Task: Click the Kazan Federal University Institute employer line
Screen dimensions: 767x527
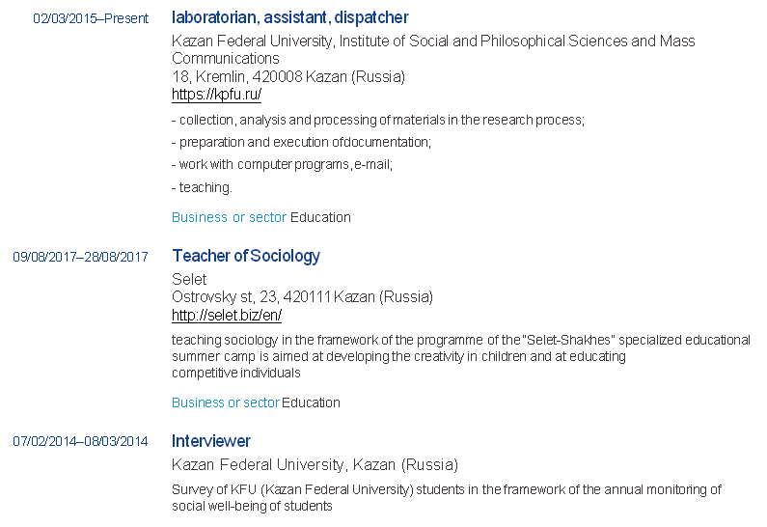Action: click(433, 42)
